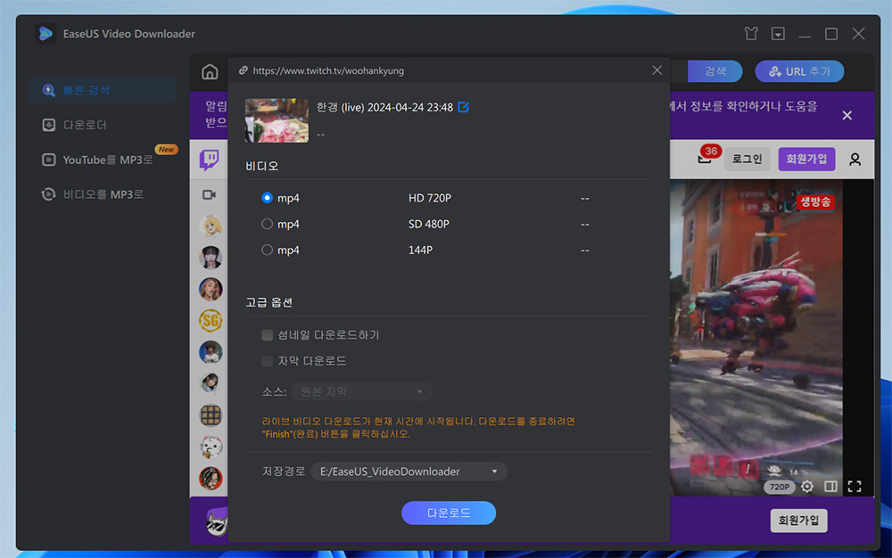Image resolution: width=892 pixels, height=558 pixels.
Task: Open the save path E:/EaseUS_VideoDownloader dropdown
Action: tap(409, 472)
